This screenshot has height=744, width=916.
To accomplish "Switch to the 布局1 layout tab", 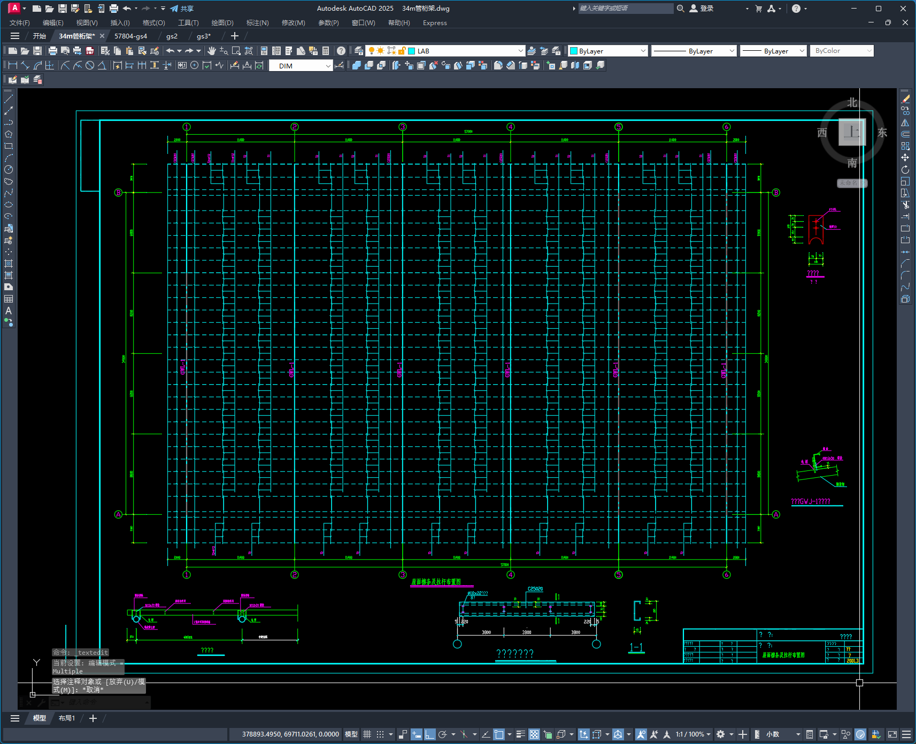I will 67,718.
